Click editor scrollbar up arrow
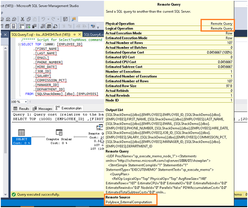The height and width of the screenshot is (208, 248). coord(6,48)
